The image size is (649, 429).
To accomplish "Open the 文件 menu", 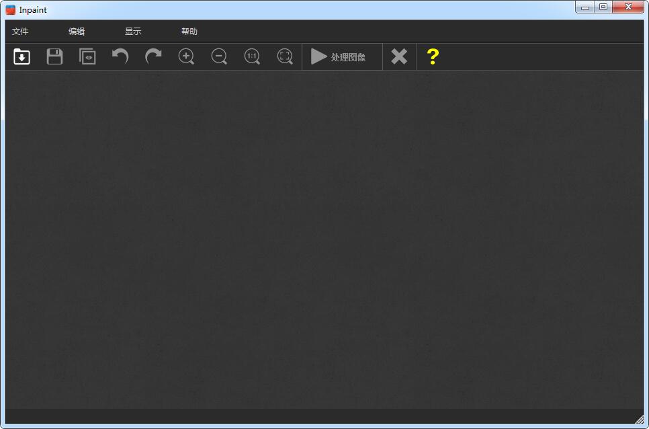I will (20, 32).
